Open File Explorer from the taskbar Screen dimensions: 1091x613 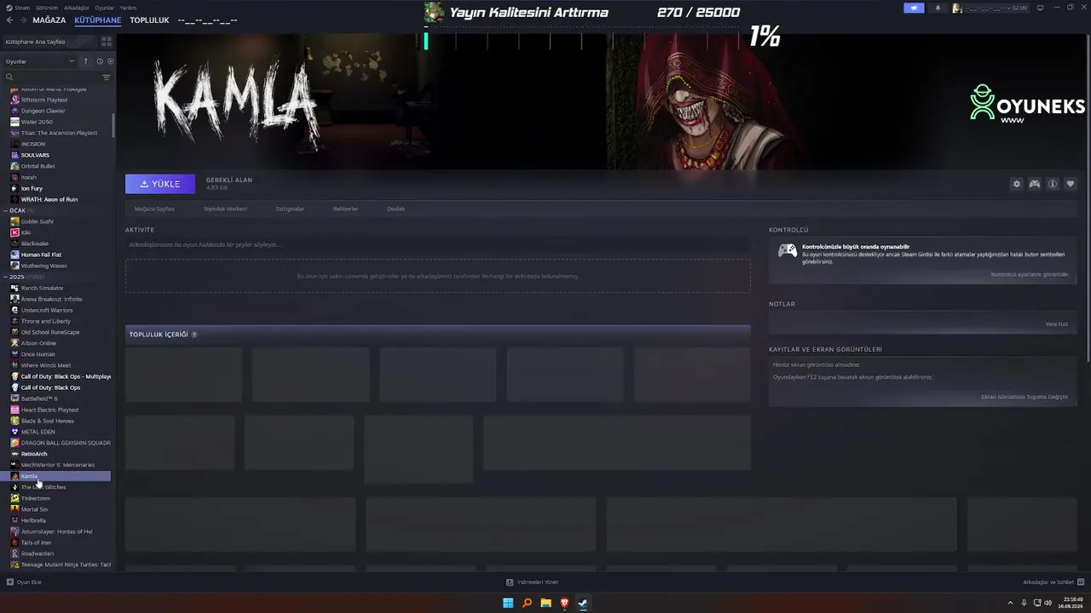click(x=545, y=603)
